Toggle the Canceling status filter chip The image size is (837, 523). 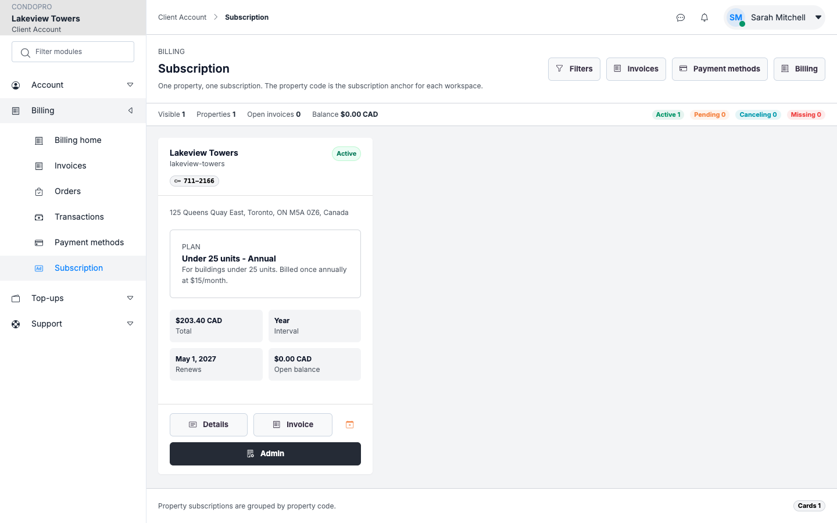point(758,114)
